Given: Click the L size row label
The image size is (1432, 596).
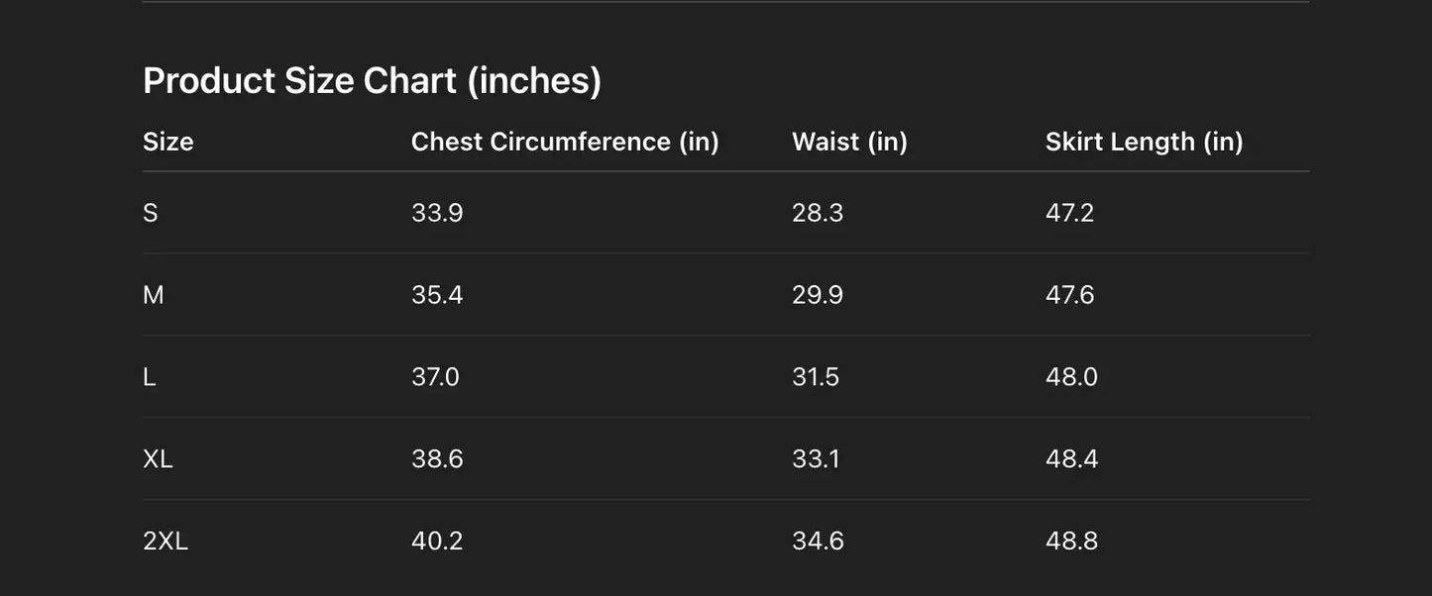Looking at the screenshot, I should coord(150,377).
